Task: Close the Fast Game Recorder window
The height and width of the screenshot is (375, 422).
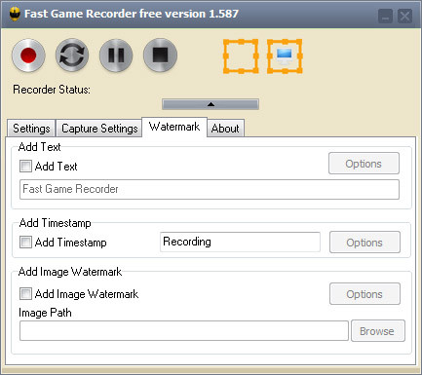Action: pos(404,16)
